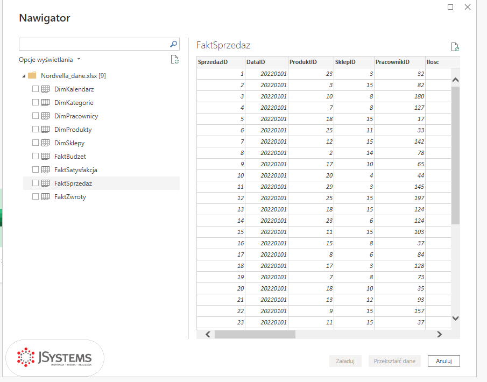Click the Nordvella_dane.xlsx [9] label

[x=73, y=75]
